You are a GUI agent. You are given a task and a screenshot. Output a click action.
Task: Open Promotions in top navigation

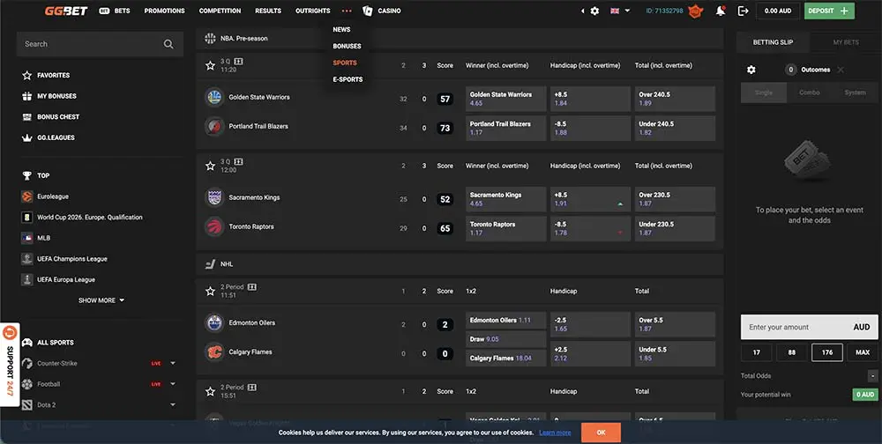(x=164, y=11)
